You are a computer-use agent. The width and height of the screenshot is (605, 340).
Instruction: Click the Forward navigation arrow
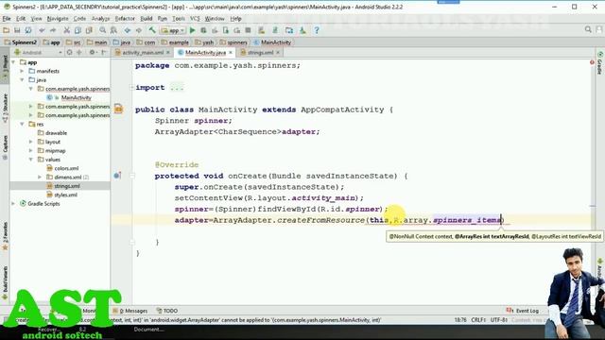pyautogui.click(x=139, y=30)
